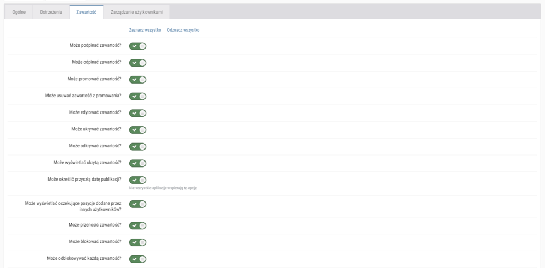This screenshot has height=268, width=545.
Task: Open the Ostrzeżenia tab
Action: pos(51,12)
